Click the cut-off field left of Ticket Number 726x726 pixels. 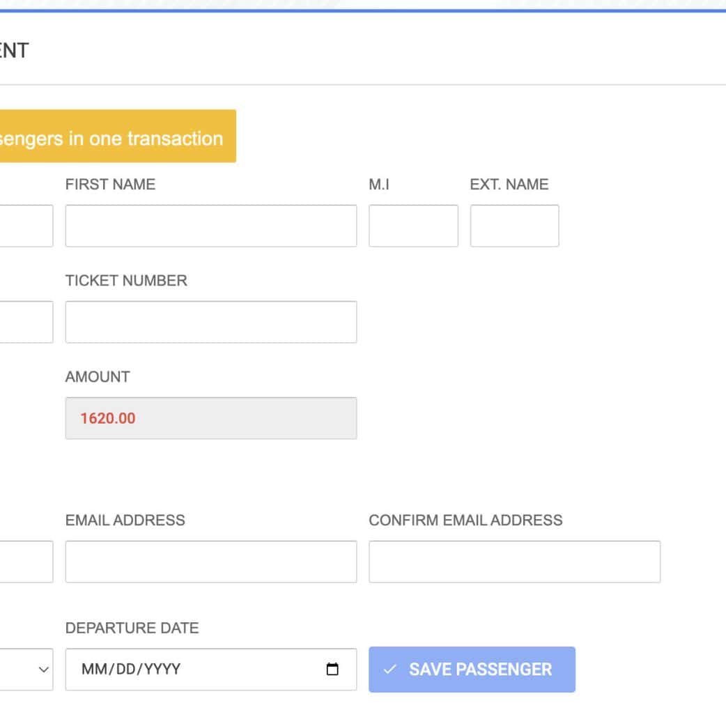26,322
